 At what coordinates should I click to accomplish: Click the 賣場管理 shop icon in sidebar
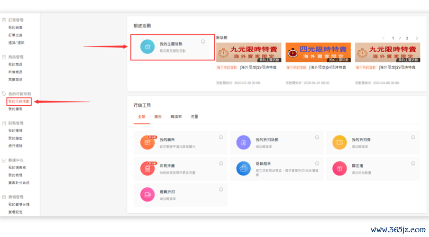4,197
